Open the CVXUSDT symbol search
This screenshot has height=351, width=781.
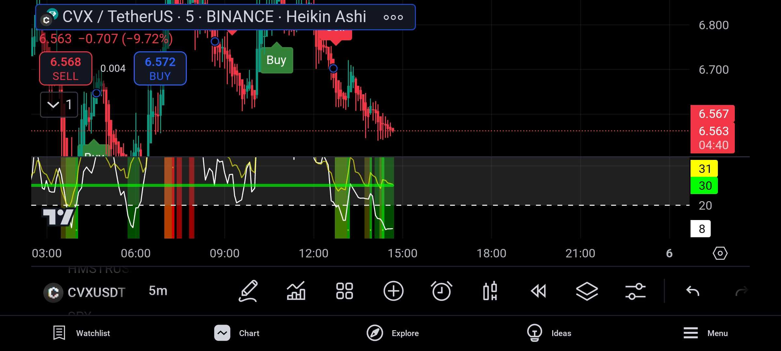coord(85,292)
